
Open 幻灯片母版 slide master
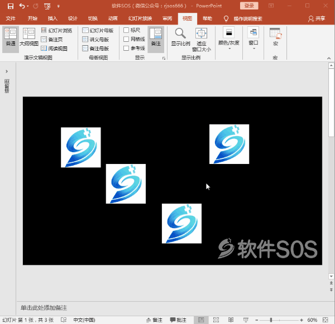[x=98, y=30]
